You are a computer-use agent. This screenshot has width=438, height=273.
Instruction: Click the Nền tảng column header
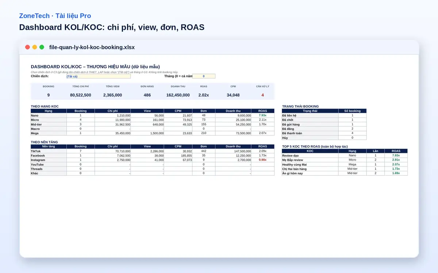click(x=49, y=147)
